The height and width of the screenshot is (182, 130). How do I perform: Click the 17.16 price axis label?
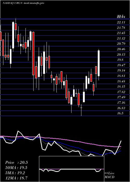click(x=121, y=103)
